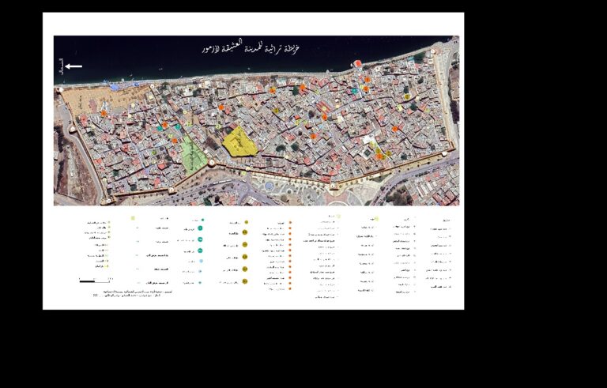607x388 pixels.
Task: Click the last orange dot in legend column
Action: click(x=290, y=289)
